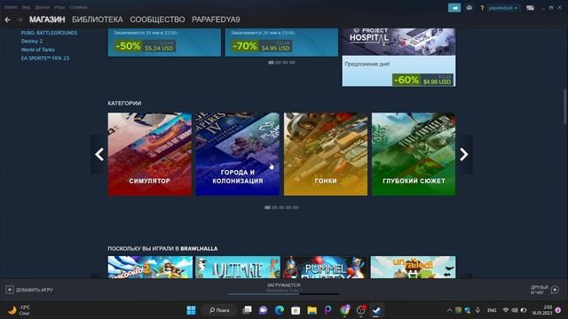Open the notifications inbox icon

(469, 8)
